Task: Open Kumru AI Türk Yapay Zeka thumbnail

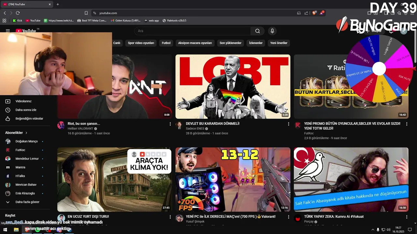Action: (351, 179)
